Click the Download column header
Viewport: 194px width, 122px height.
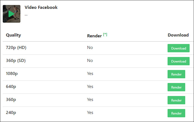click(x=178, y=35)
